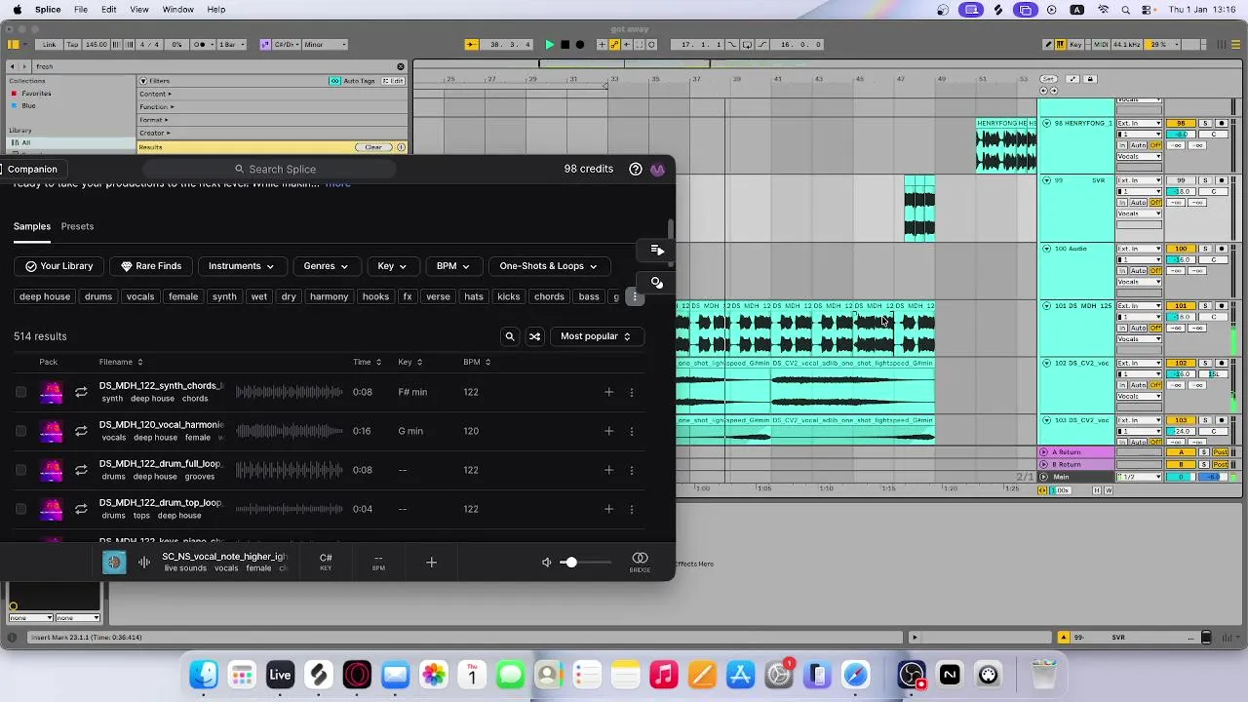Open the View menu

[x=139, y=9]
